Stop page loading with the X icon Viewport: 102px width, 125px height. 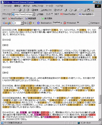click(x=20, y=10)
